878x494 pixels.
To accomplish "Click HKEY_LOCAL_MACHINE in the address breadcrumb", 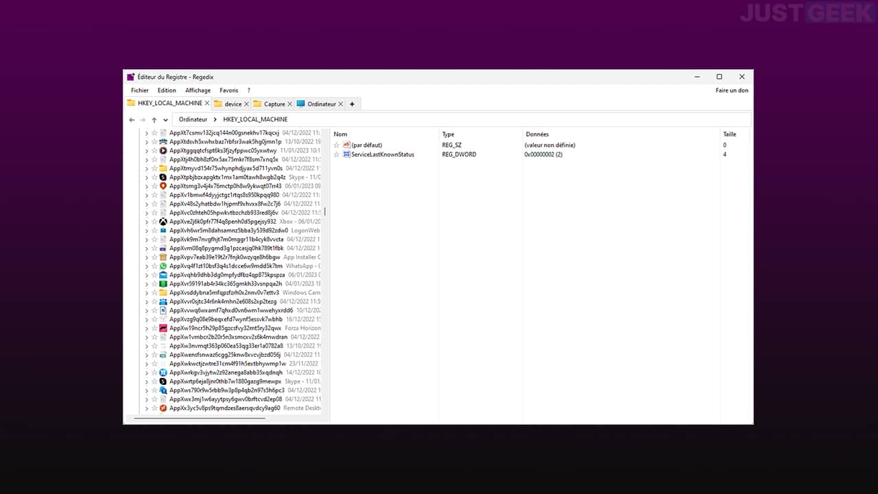I will [255, 119].
